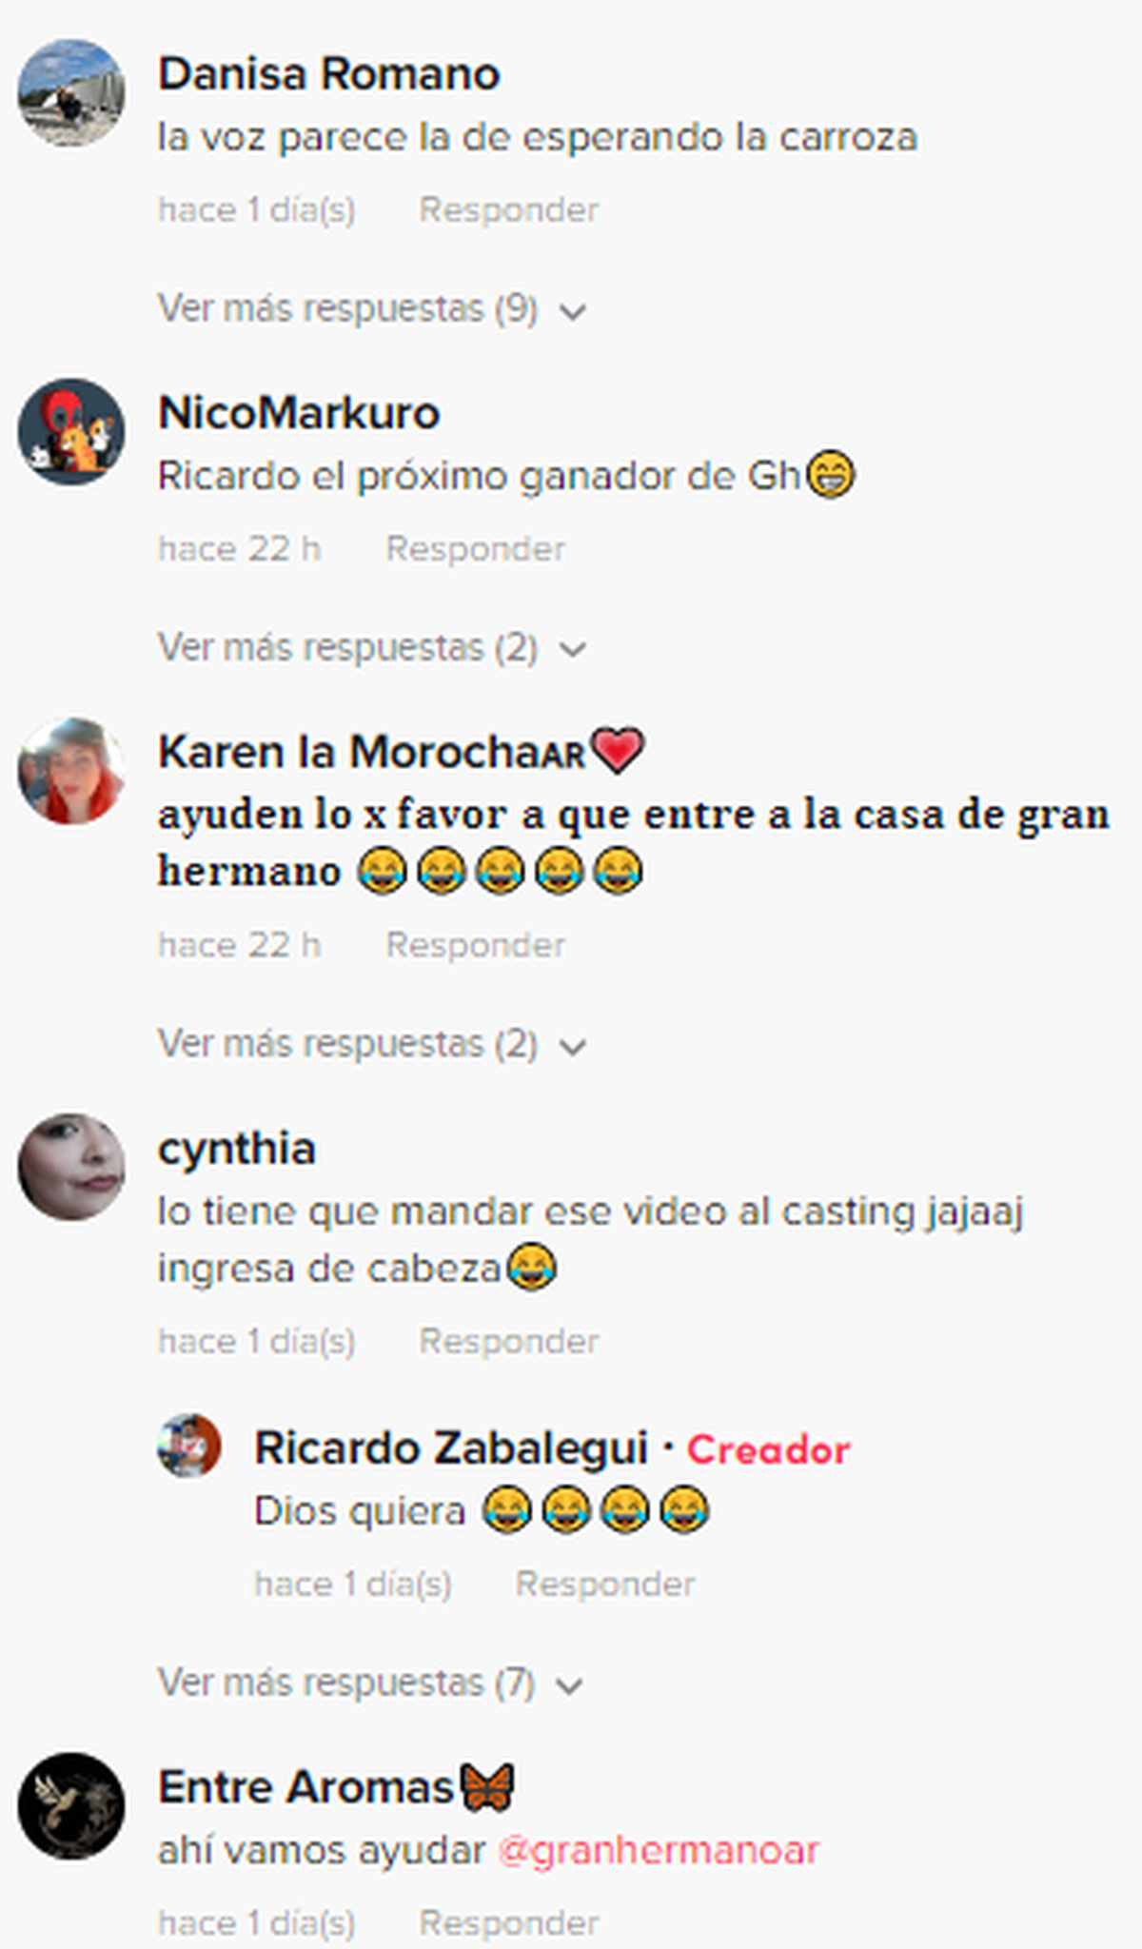Open Entre Aromas profile avatar
The width and height of the screenshot is (1142, 1949).
click(71, 1805)
